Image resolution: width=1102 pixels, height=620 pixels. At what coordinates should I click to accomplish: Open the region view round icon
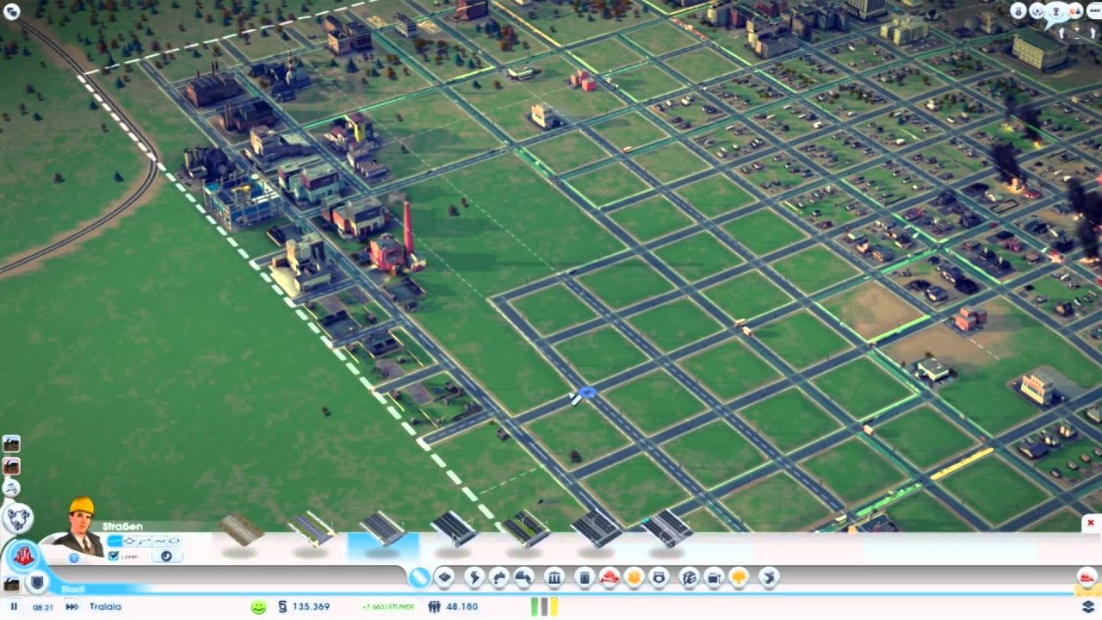(19, 518)
